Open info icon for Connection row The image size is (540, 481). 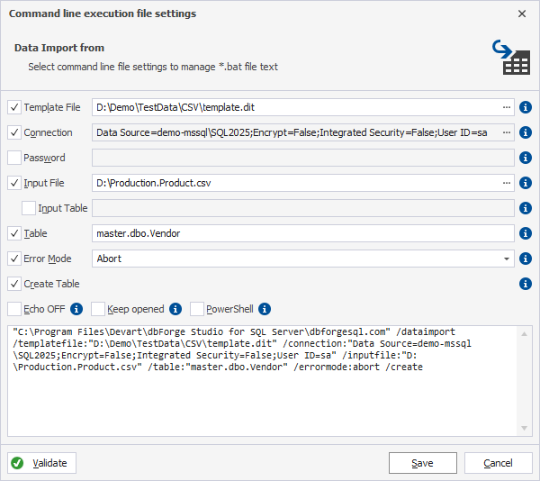tap(526, 132)
